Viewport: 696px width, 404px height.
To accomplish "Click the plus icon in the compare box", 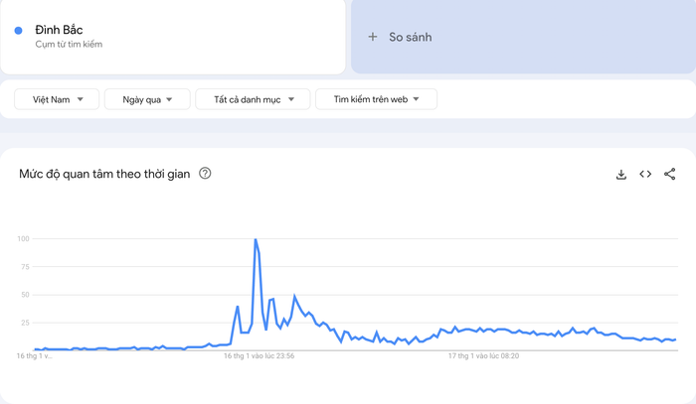I will coord(373,37).
